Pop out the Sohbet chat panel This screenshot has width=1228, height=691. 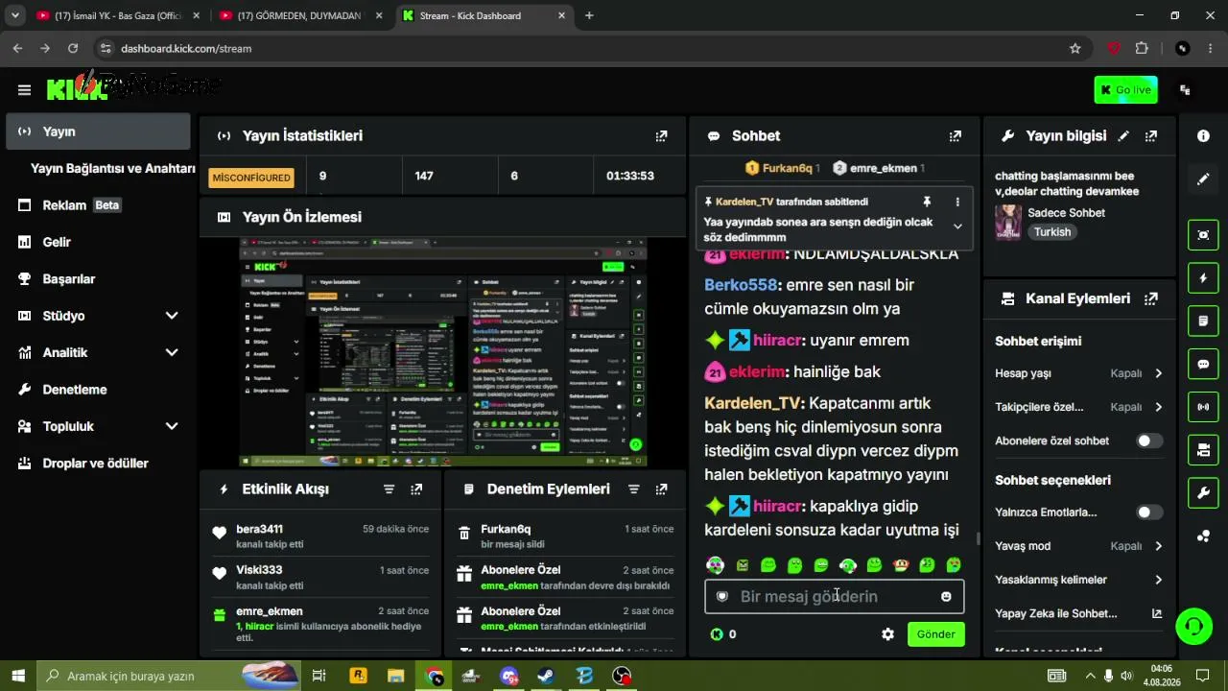tap(955, 136)
